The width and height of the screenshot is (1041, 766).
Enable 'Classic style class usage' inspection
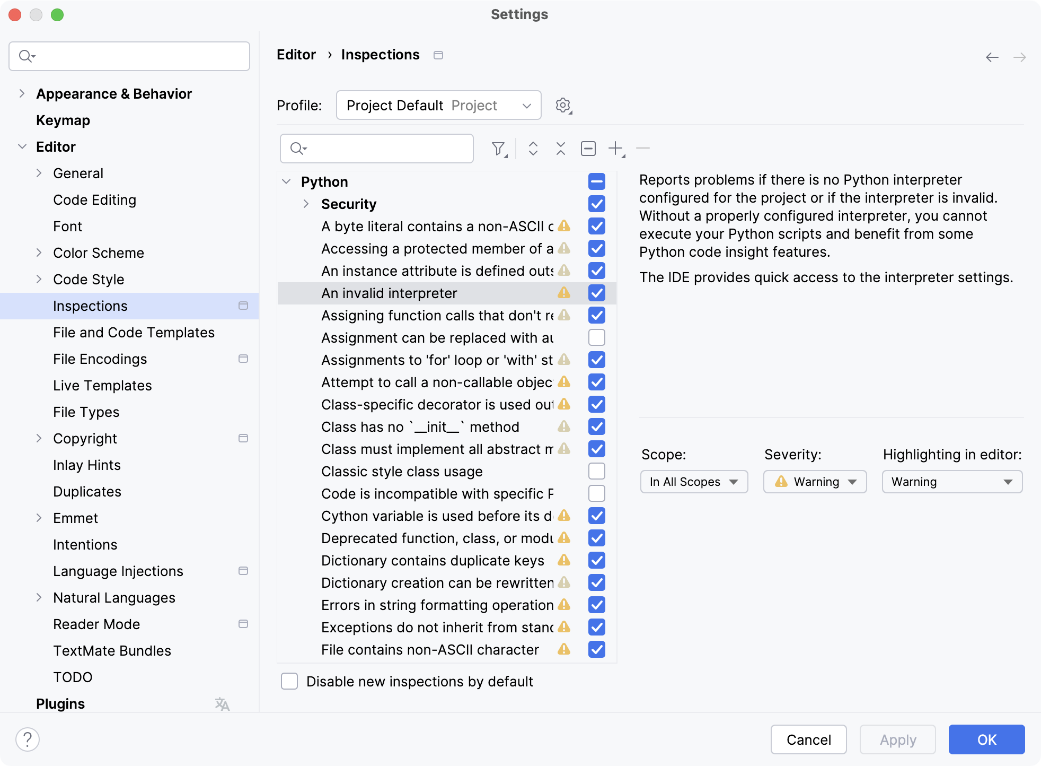point(596,471)
